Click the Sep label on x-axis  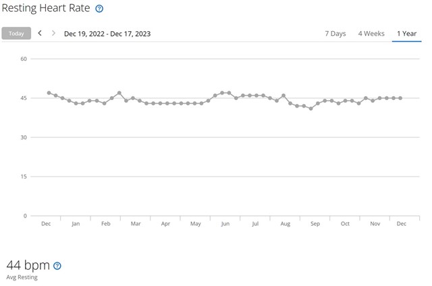point(315,223)
